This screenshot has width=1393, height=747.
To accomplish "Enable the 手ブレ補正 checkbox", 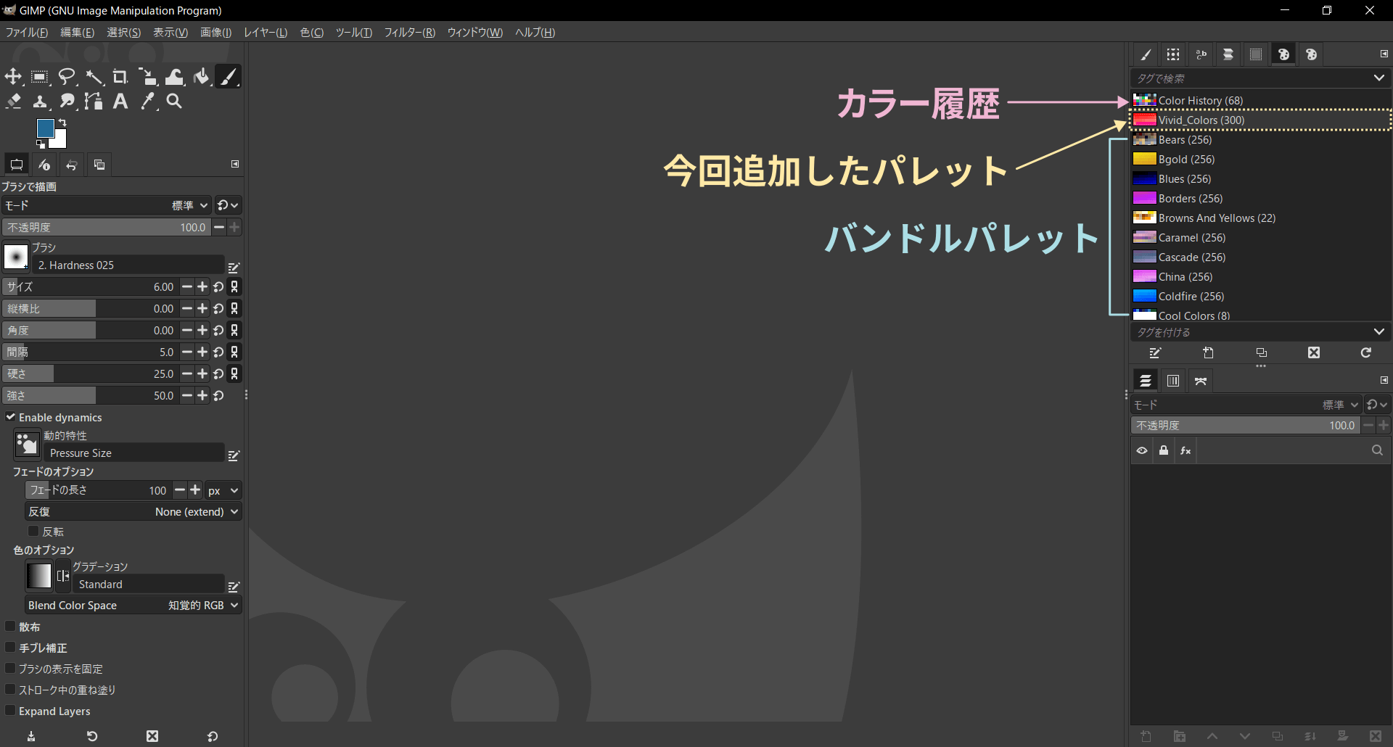I will (11, 647).
